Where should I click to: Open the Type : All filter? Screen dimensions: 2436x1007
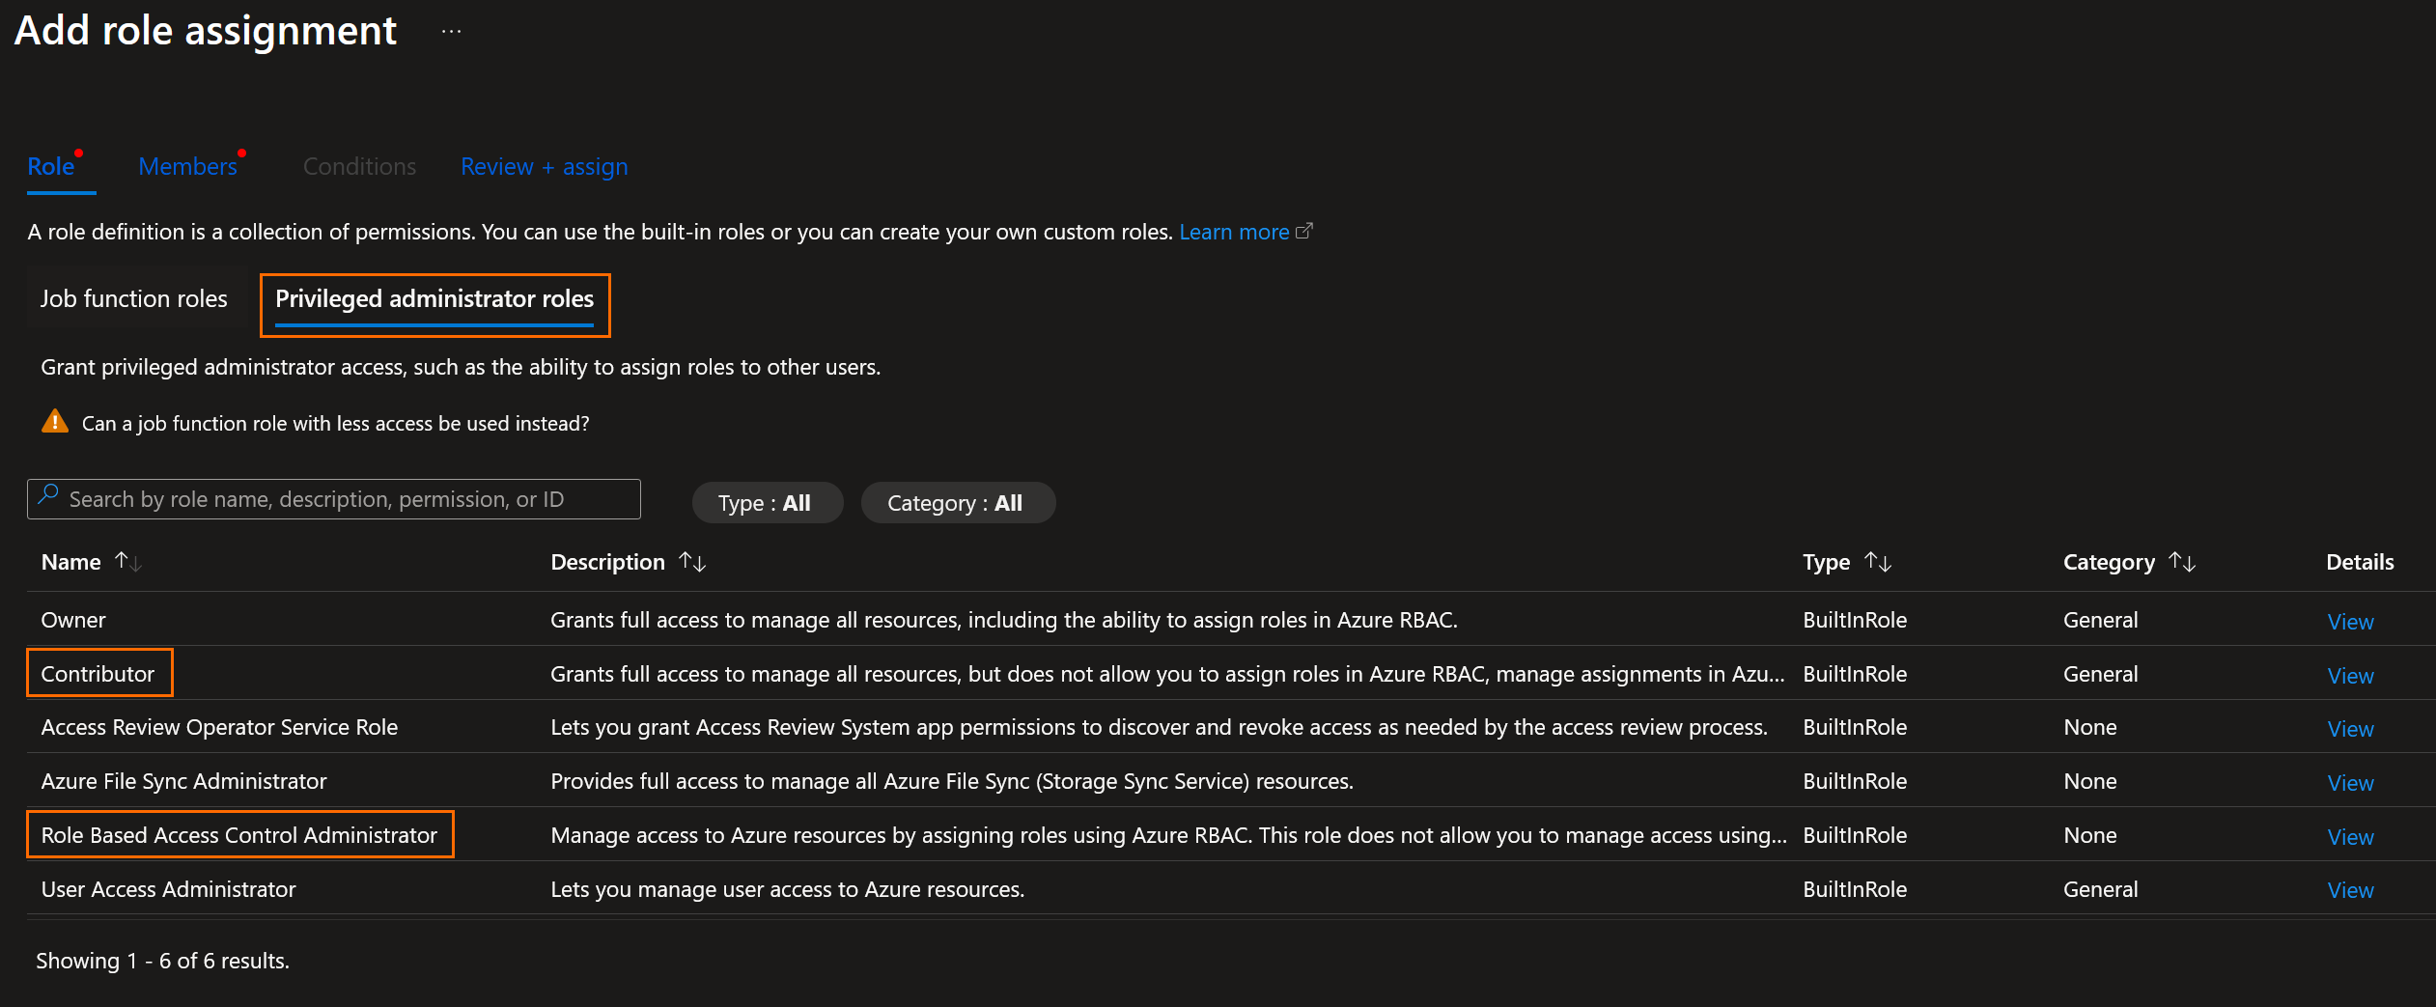tap(767, 503)
